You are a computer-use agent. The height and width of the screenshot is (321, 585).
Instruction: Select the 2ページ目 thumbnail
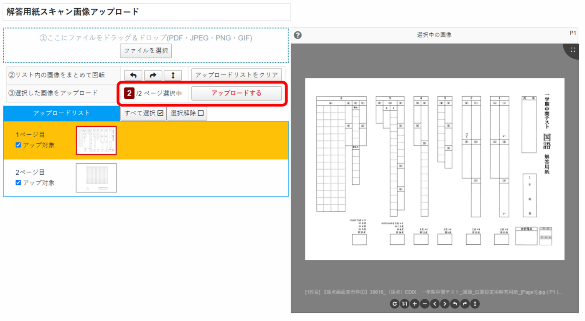97,178
